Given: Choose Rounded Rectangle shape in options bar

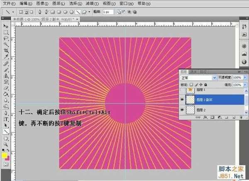Looking at the screenshot, I should pyautogui.click(x=59, y=12).
